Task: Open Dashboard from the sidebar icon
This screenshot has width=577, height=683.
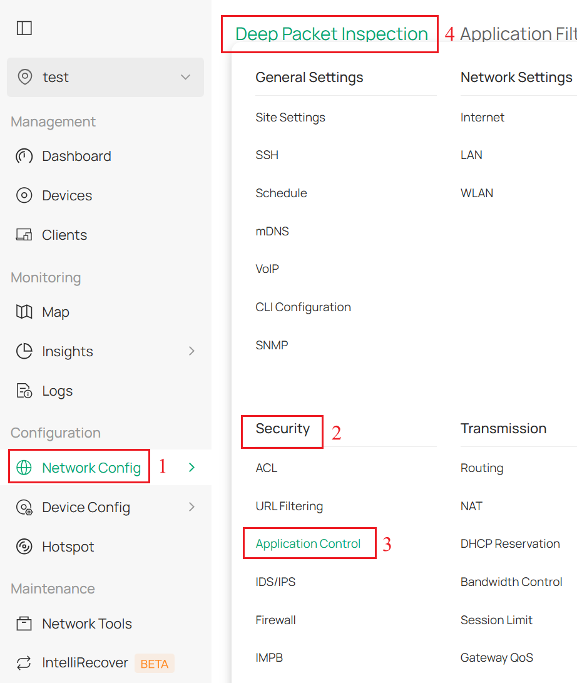Action: pos(23,156)
